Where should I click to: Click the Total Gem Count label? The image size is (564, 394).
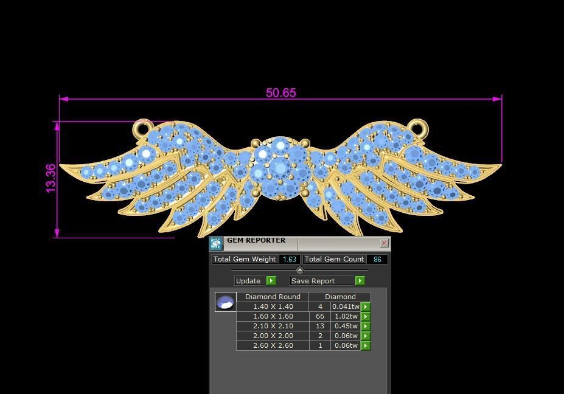334,259
